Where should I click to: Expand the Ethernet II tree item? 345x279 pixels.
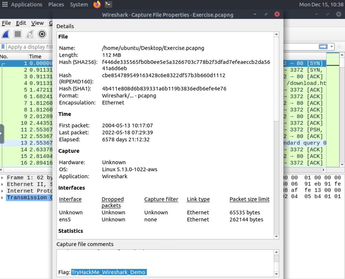point(3,184)
